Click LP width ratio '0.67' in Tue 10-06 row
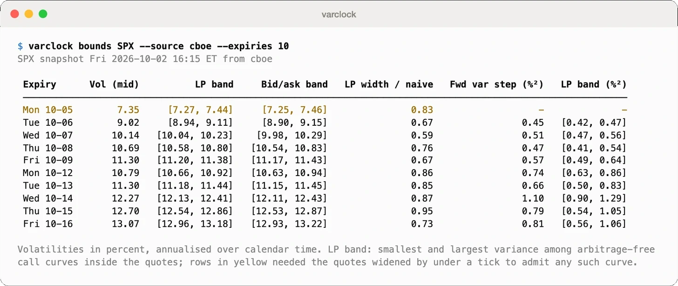This screenshot has height=286, width=678. tap(422, 123)
